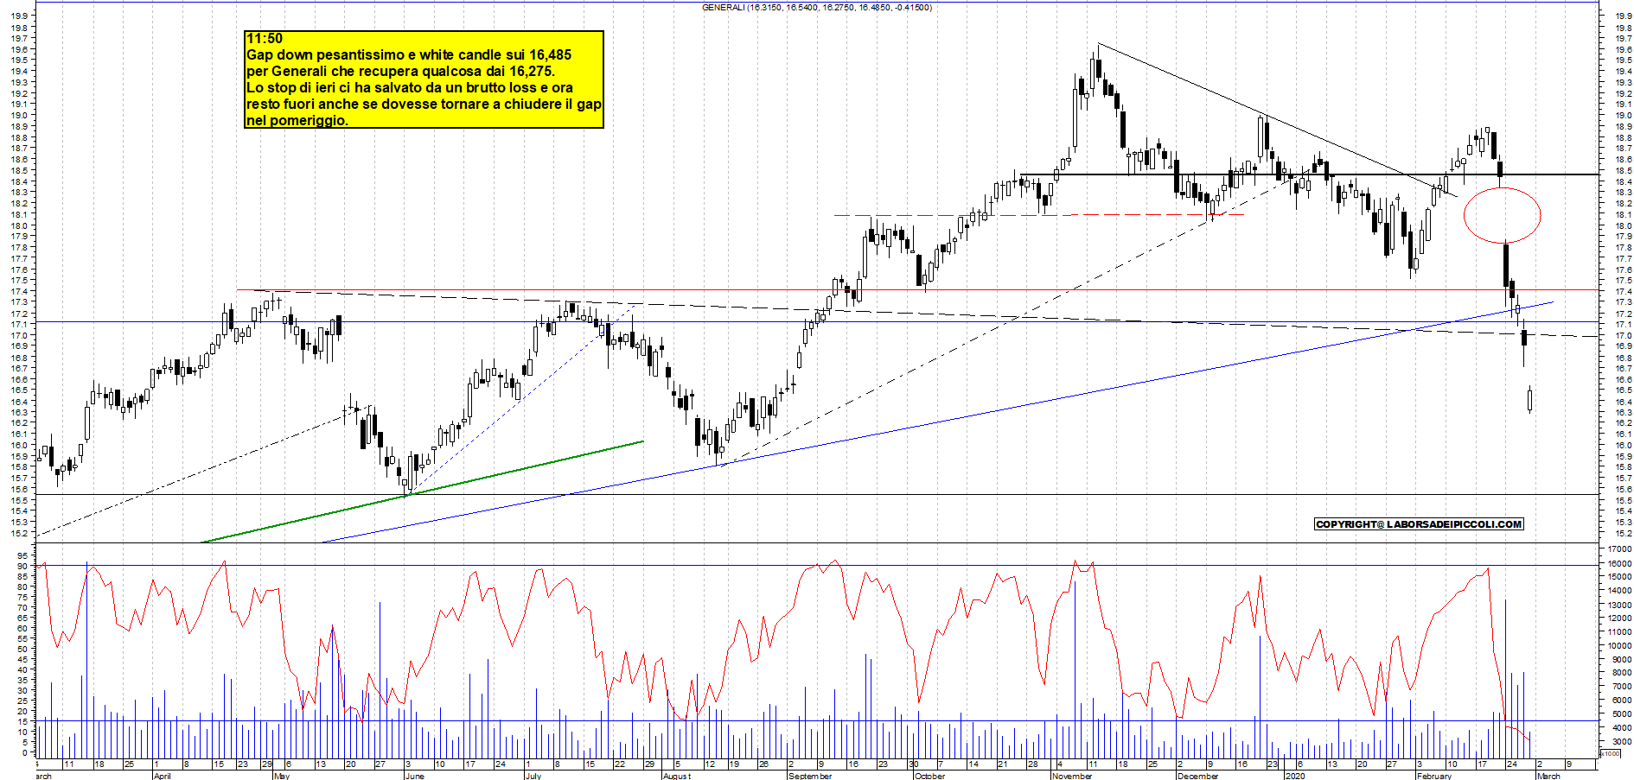Click the 17000 volume scale value
Image resolution: width=1634 pixels, height=780 pixels.
click(x=1619, y=549)
